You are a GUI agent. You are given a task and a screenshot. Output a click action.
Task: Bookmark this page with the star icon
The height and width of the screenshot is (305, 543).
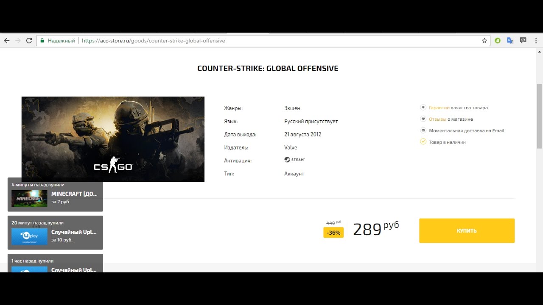click(484, 41)
